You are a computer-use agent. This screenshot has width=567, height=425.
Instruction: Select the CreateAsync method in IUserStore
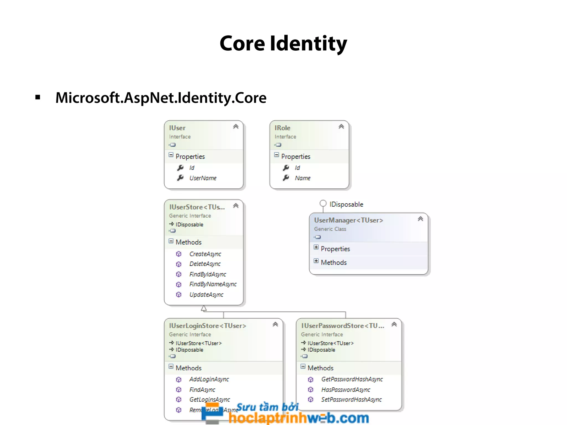[205, 254]
